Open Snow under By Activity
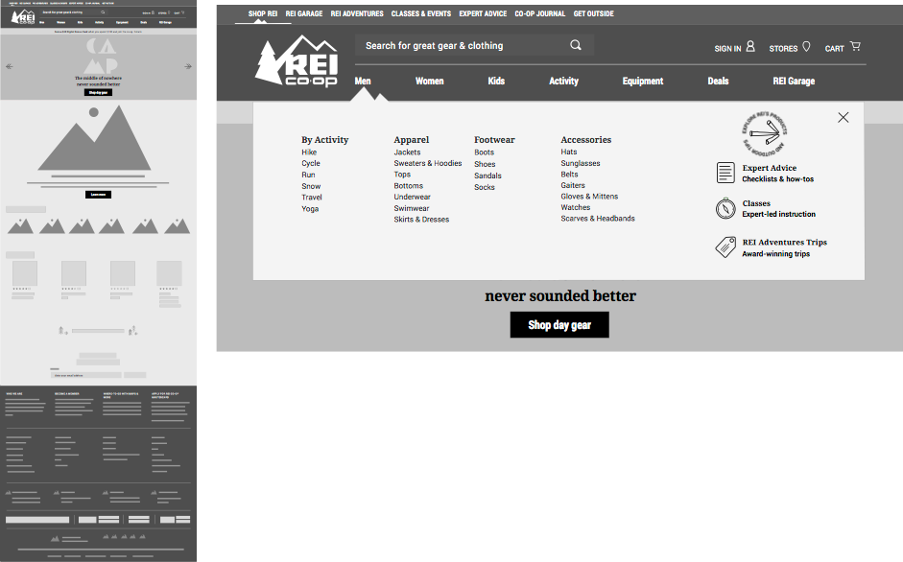Image resolution: width=903 pixels, height=562 pixels. tap(311, 187)
